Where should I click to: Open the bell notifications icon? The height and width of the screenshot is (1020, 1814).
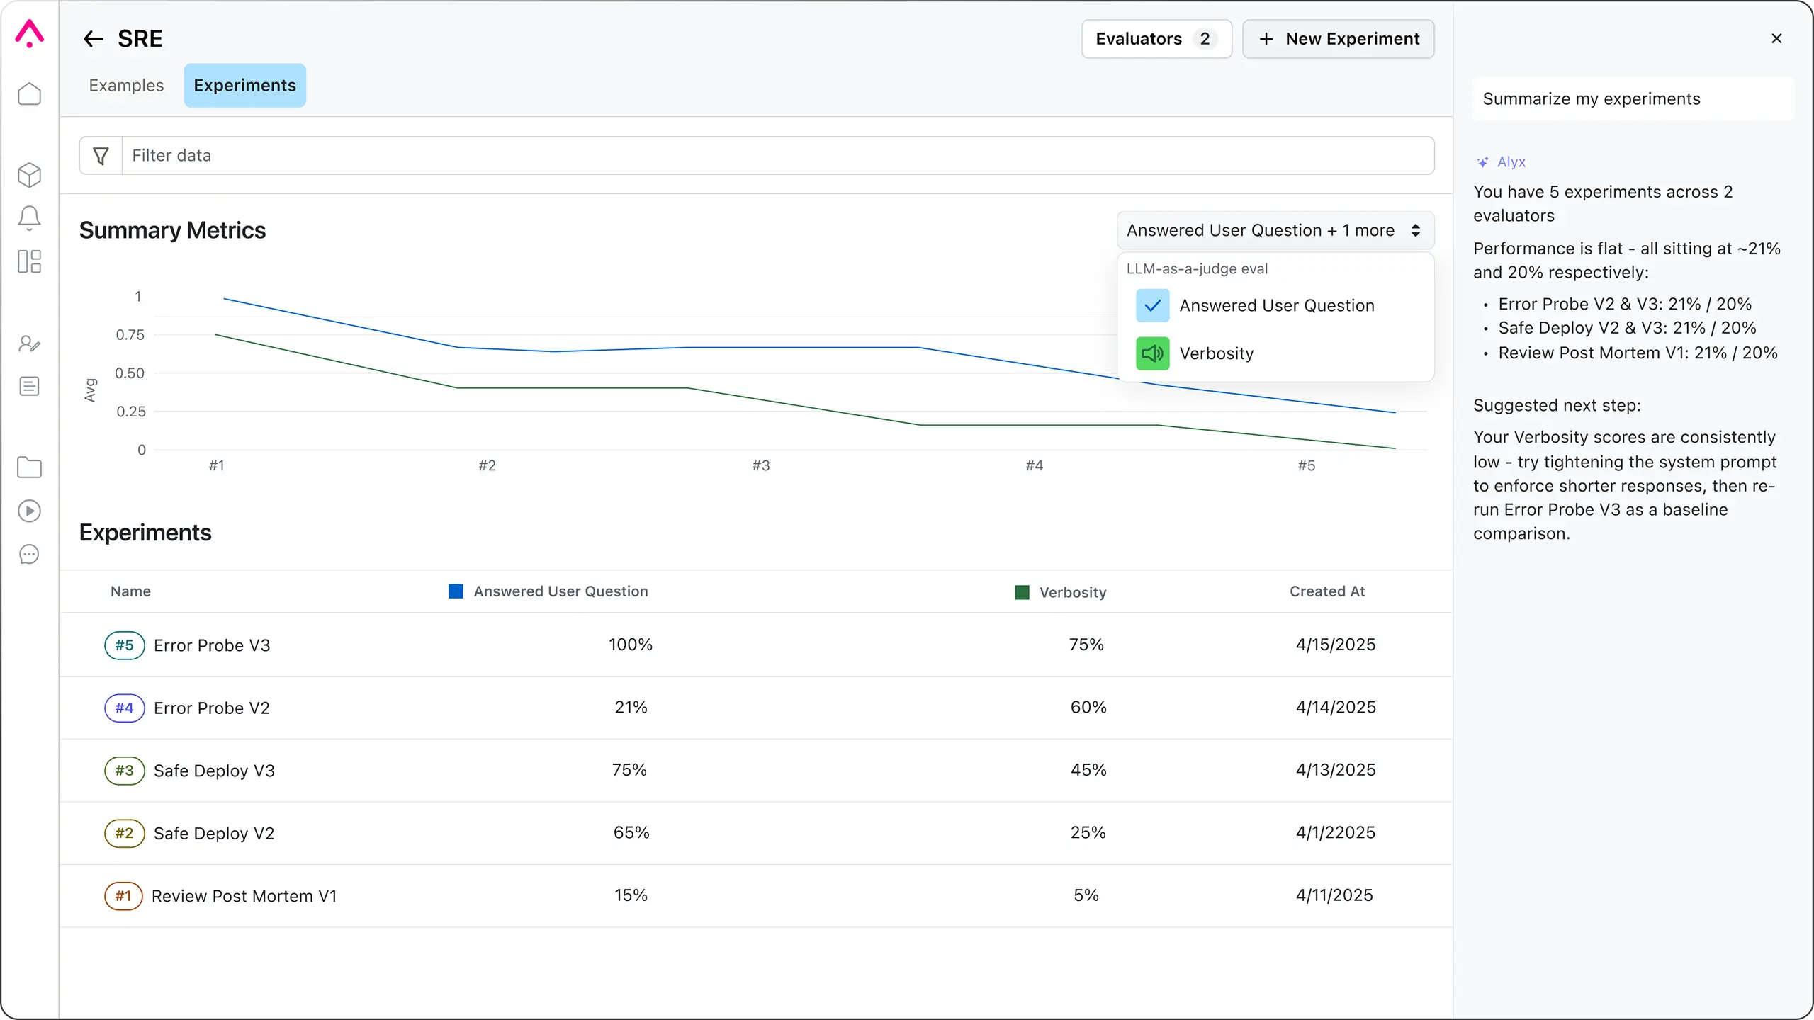coord(29,218)
